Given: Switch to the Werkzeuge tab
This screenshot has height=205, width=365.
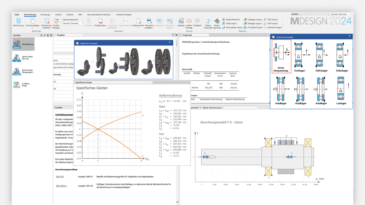Looking at the screenshot, I should (x=45, y=15).
